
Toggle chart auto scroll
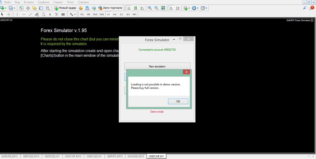[171, 8]
